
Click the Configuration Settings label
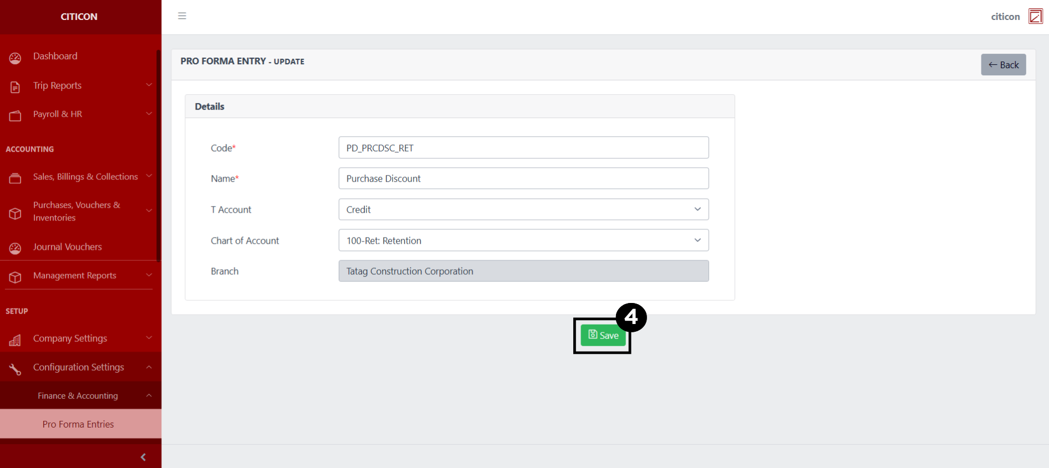coord(78,367)
